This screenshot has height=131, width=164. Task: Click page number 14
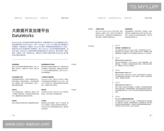[x=14, y=115]
